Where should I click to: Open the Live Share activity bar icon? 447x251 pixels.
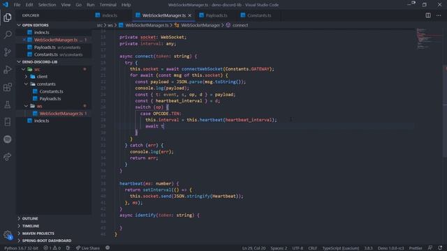[x=8, y=156]
